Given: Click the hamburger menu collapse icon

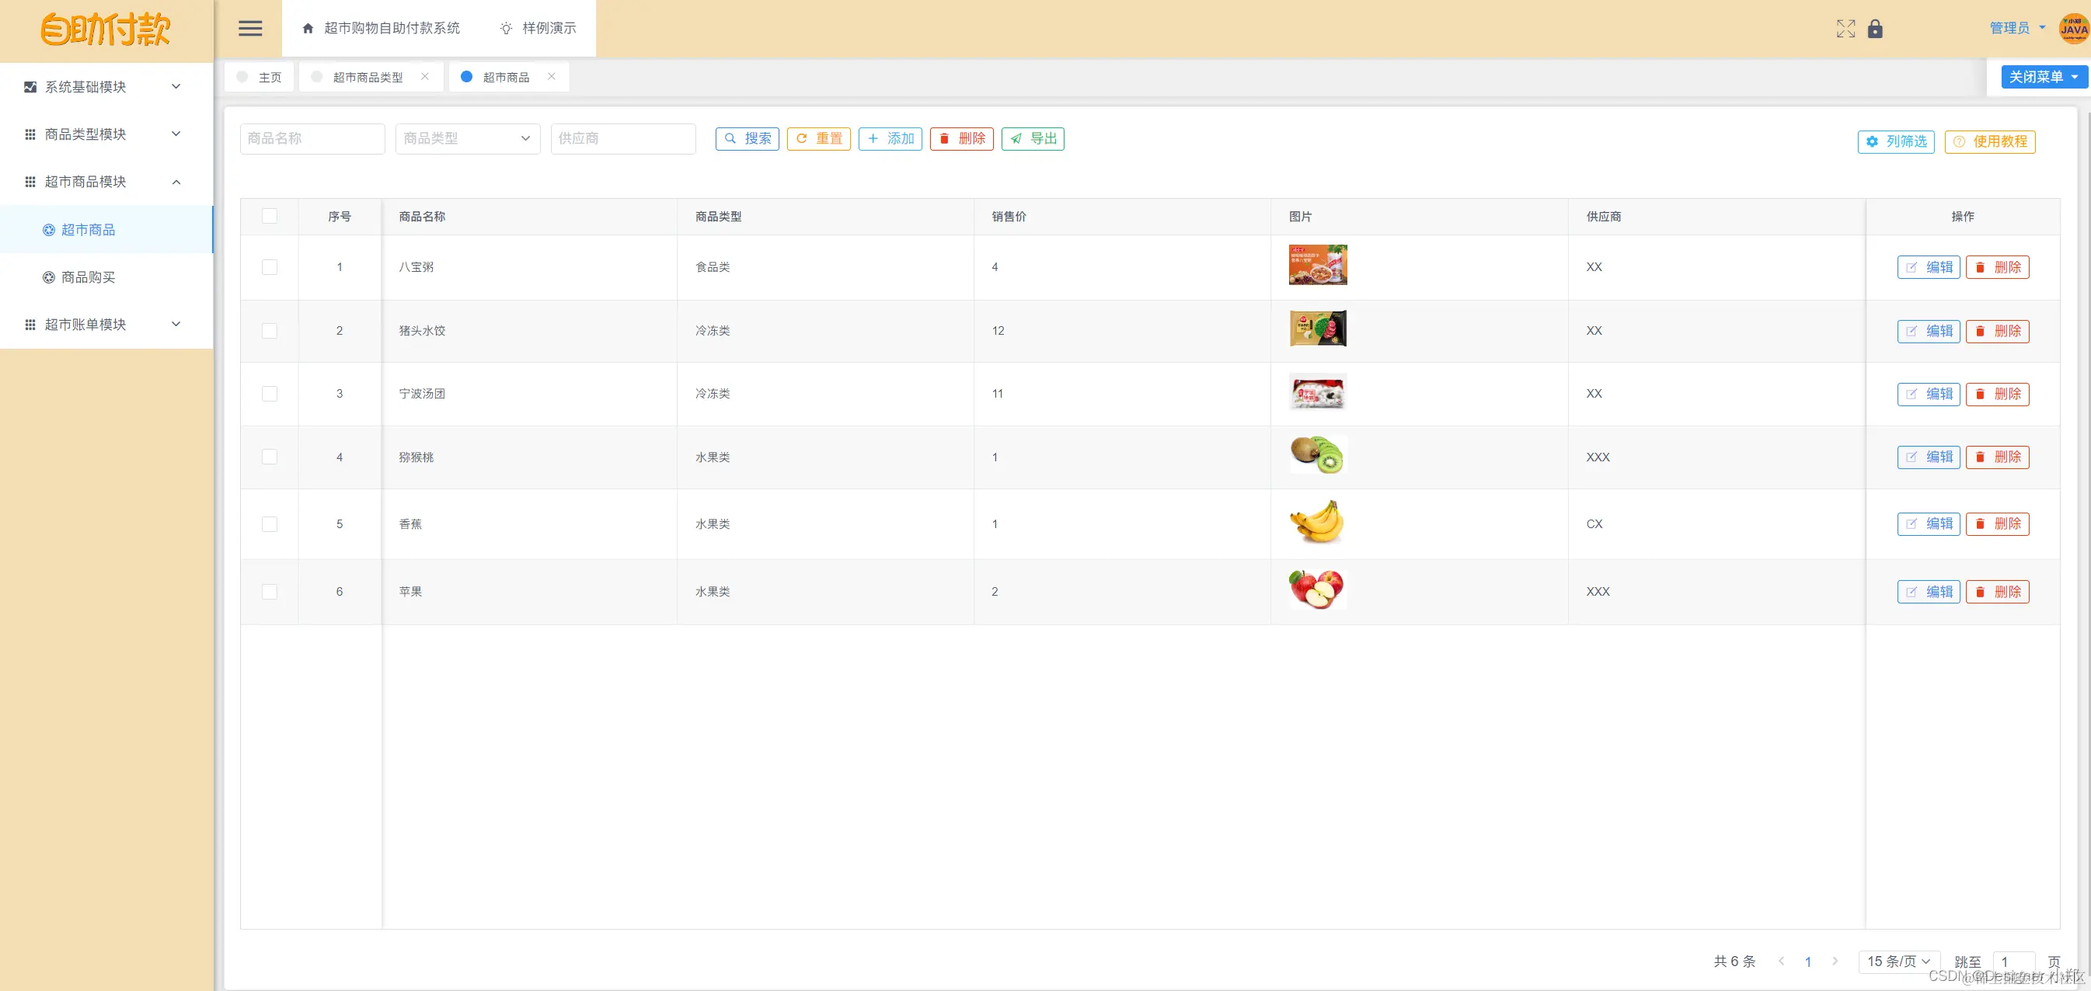Looking at the screenshot, I should (x=250, y=29).
